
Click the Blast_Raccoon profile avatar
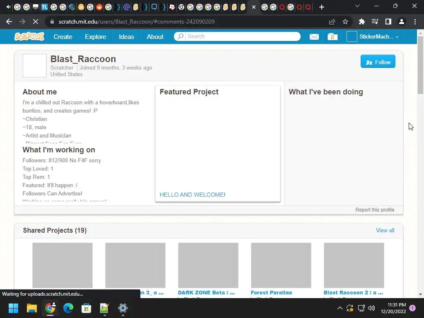pos(35,66)
